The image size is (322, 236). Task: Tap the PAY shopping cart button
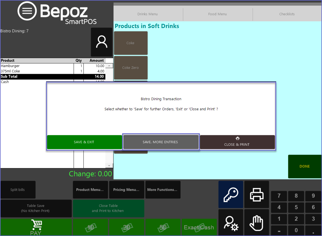pos(36,227)
